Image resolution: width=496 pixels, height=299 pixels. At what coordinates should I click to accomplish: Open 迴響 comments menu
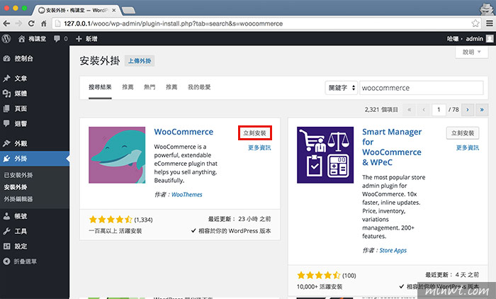(35, 123)
